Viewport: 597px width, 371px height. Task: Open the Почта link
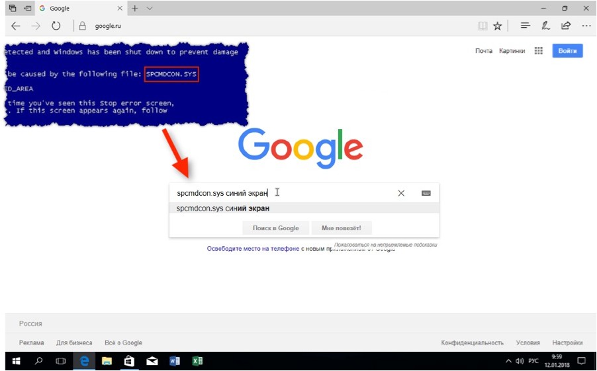484,51
